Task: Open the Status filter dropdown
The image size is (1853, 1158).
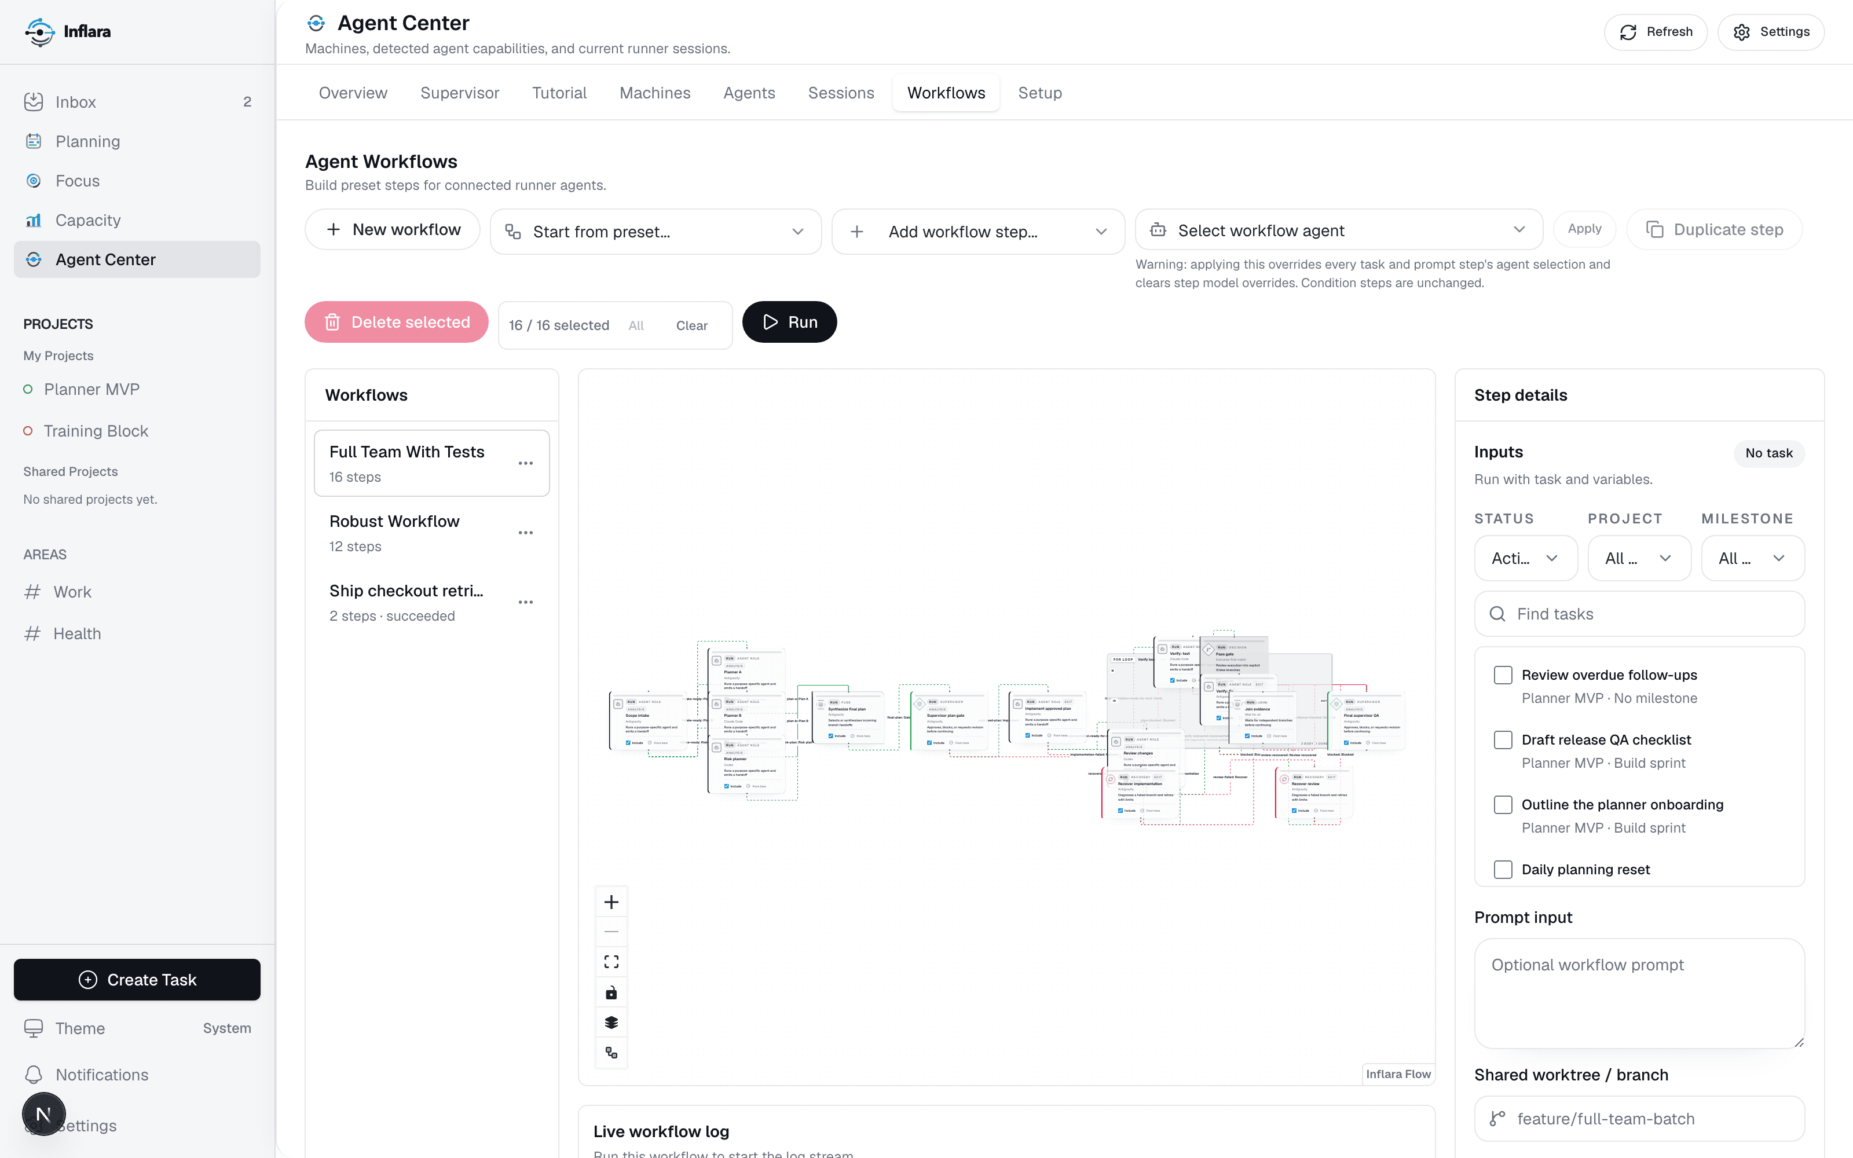Action: click(x=1525, y=558)
